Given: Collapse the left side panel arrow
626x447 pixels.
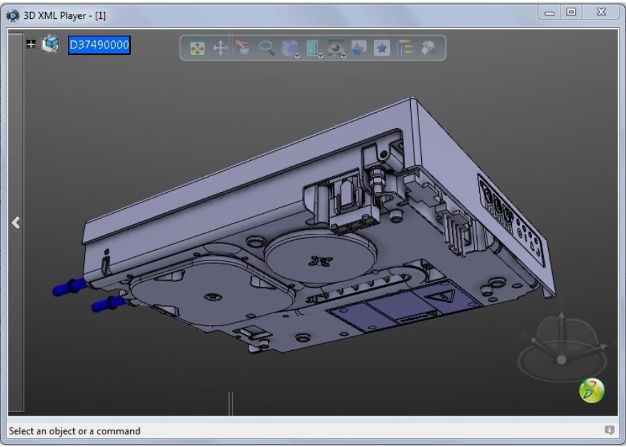Looking at the screenshot, I should pyautogui.click(x=16, y=222).
